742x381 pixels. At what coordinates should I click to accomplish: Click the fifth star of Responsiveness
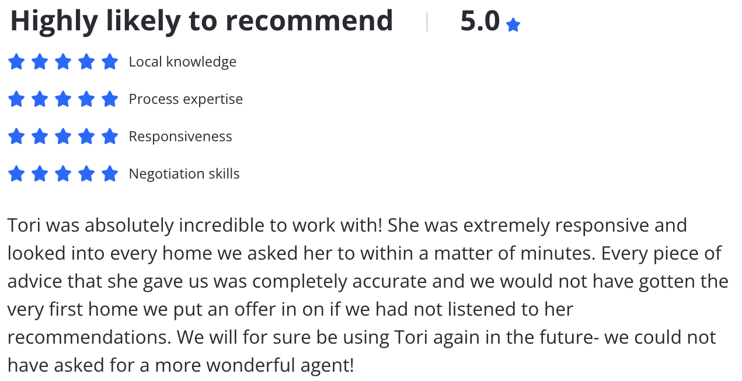tap(110, 136)
